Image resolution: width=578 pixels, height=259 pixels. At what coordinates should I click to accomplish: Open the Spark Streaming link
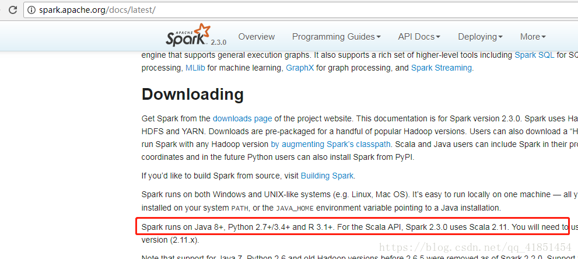click(x=442, y=68)
